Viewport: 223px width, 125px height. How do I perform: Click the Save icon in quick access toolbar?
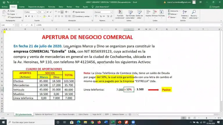[x=4, y=2]
